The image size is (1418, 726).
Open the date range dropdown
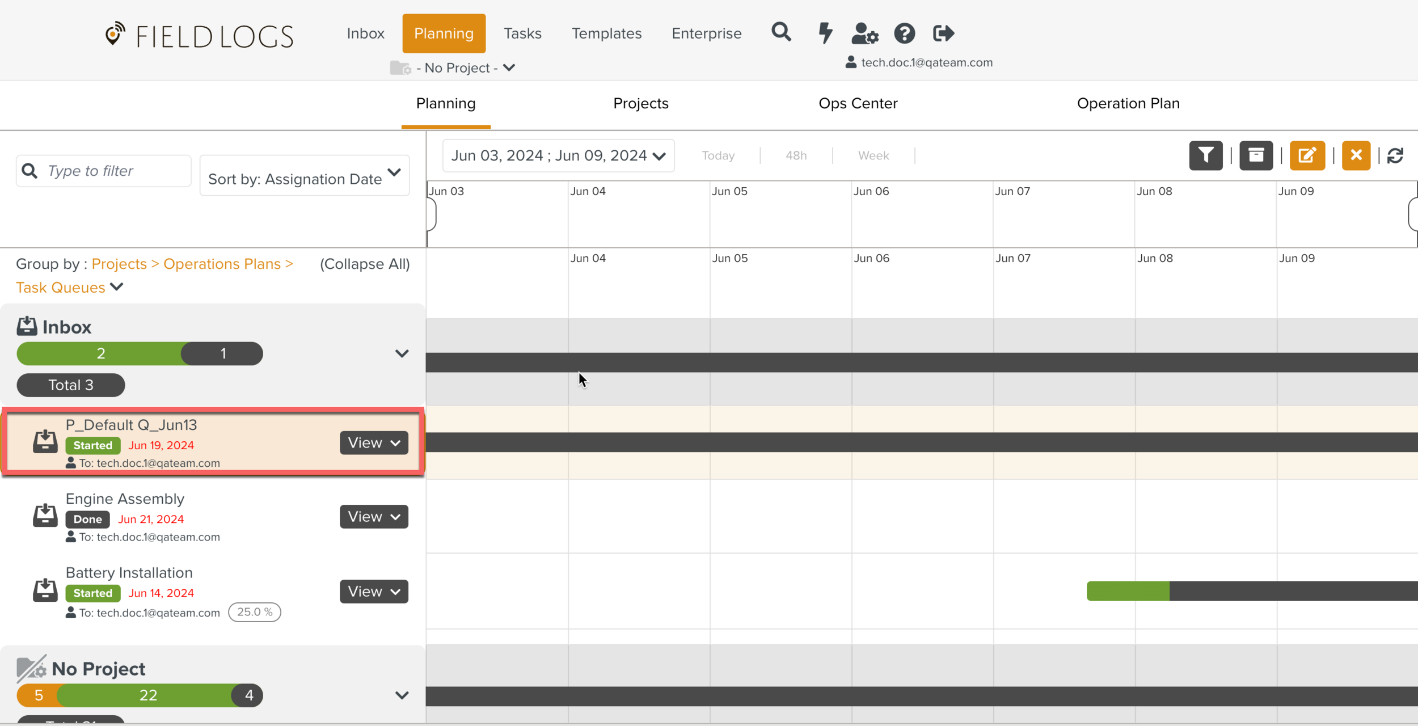[558, 155]
